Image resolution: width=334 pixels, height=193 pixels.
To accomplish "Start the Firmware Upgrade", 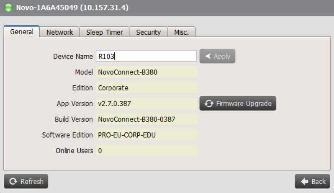I will click(238, 103).
